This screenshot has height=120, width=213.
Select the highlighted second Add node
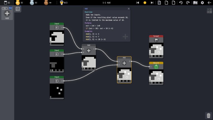click(124, 63)
